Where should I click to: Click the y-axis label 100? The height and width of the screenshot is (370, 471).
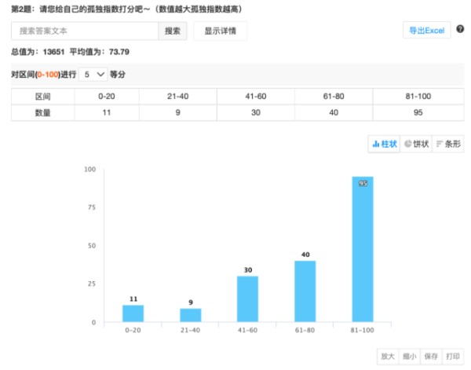point(89,170)
